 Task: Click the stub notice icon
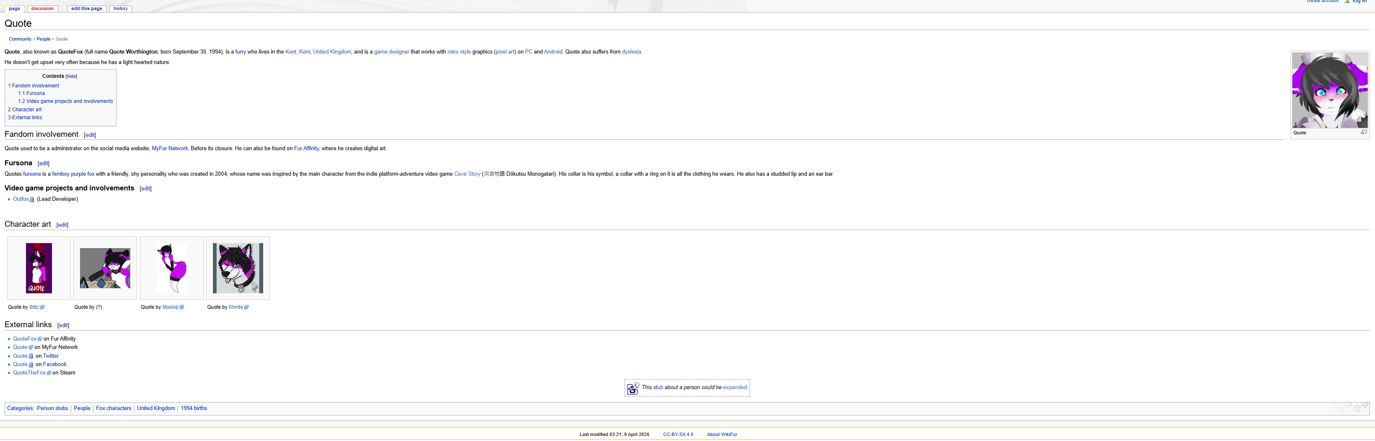(x=632, y=388)
